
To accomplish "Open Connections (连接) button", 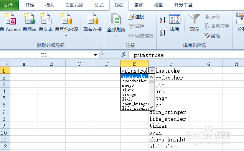I will coord(136,17).
